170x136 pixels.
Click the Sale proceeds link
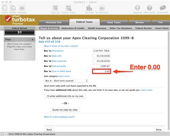59,66
